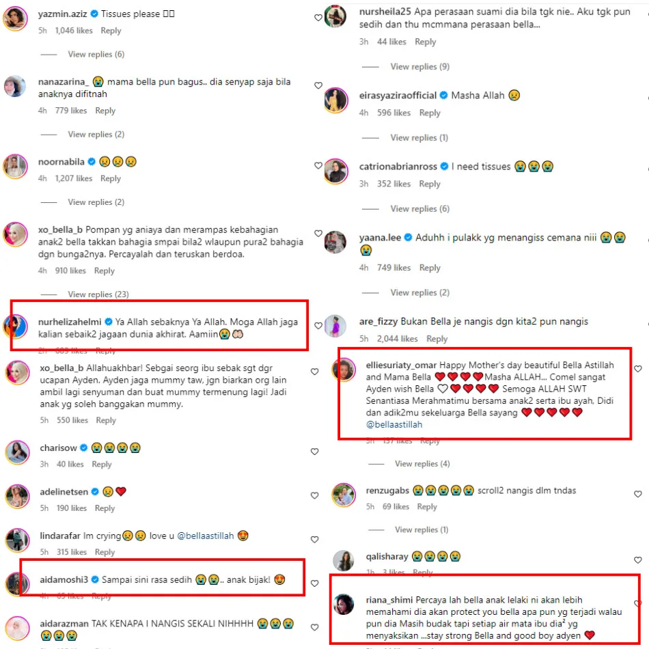Open yaana.lee username link

point(380,238)
